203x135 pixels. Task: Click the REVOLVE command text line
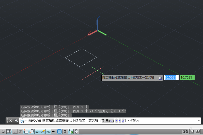tap(110, 121)
